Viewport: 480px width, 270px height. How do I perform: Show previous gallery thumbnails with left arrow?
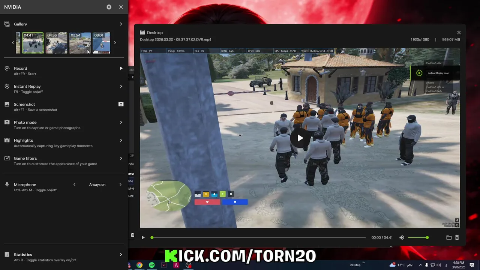pos(13,43)
